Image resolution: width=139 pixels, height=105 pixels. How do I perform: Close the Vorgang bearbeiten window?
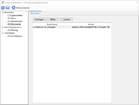pyautogui.click(x=136, y=2)
